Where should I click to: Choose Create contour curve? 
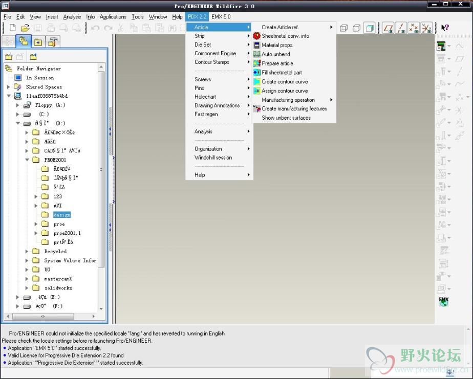(x=285, y=82)
